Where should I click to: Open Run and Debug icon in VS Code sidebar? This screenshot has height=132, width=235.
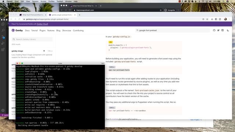pyautogui.click(x=3, y=43)
